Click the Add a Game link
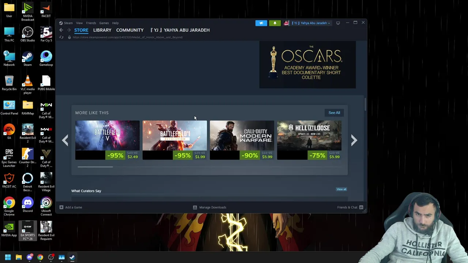Image resolution: width=468 pixels, height=263 pixels. pyautogui.click(x=73, y=207)
